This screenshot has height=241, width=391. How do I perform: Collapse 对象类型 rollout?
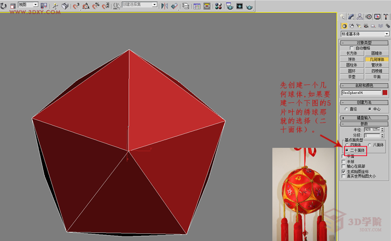click(x=364, y=43)
